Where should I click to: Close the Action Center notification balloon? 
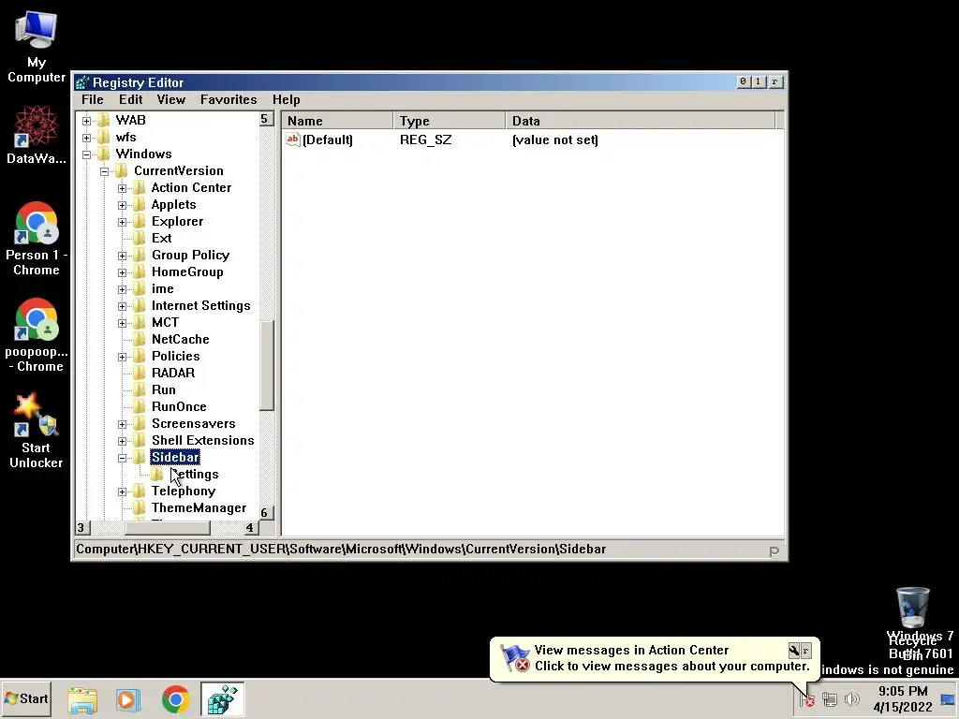click(x=806, y=651)
